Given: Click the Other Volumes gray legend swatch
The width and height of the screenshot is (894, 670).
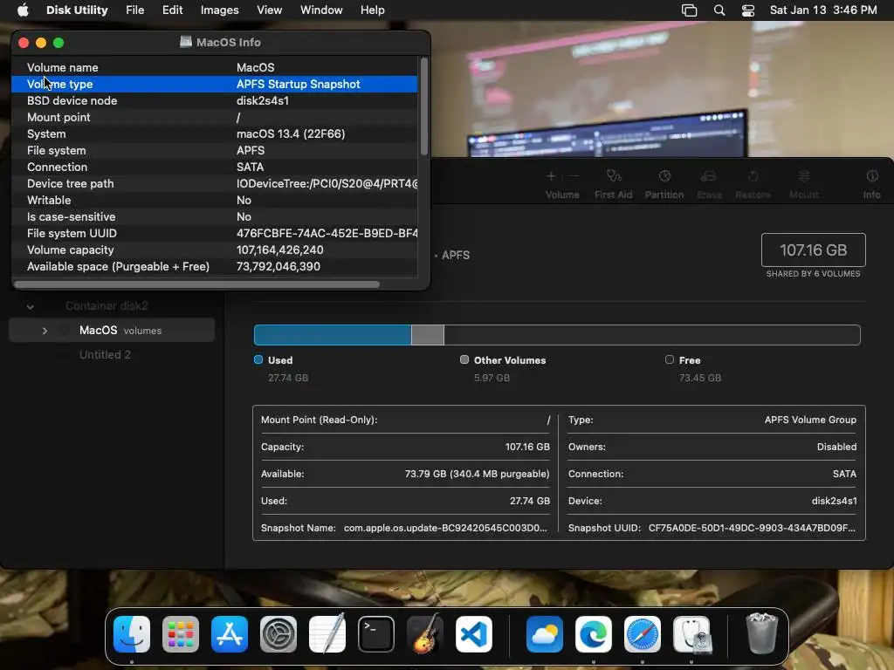Looking at the screenshot, I should (x=464, y=360).
